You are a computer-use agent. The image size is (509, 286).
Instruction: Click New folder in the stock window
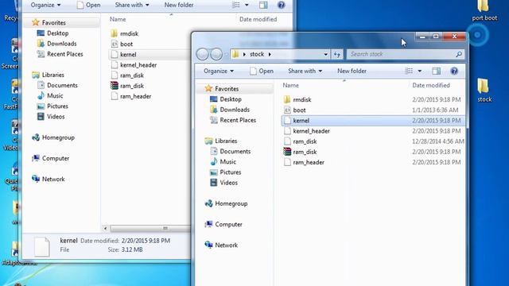pos(352,71)
